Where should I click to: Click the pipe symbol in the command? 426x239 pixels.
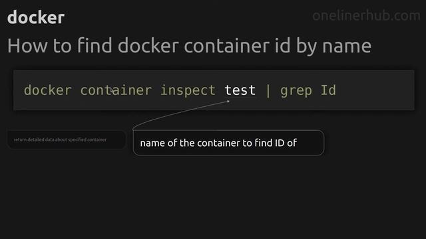click(x=268, y=90)
